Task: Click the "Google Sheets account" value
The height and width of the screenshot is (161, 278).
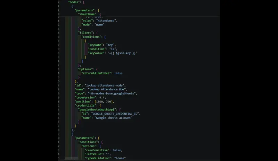Action: coord(114,118)
